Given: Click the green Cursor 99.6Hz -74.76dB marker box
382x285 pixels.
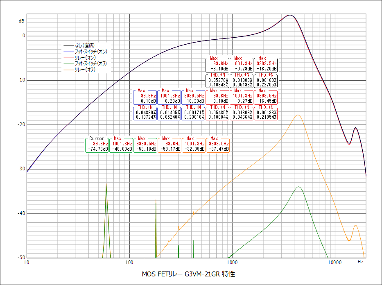Looking at the screenshot, I should click(x=97, y=144).
